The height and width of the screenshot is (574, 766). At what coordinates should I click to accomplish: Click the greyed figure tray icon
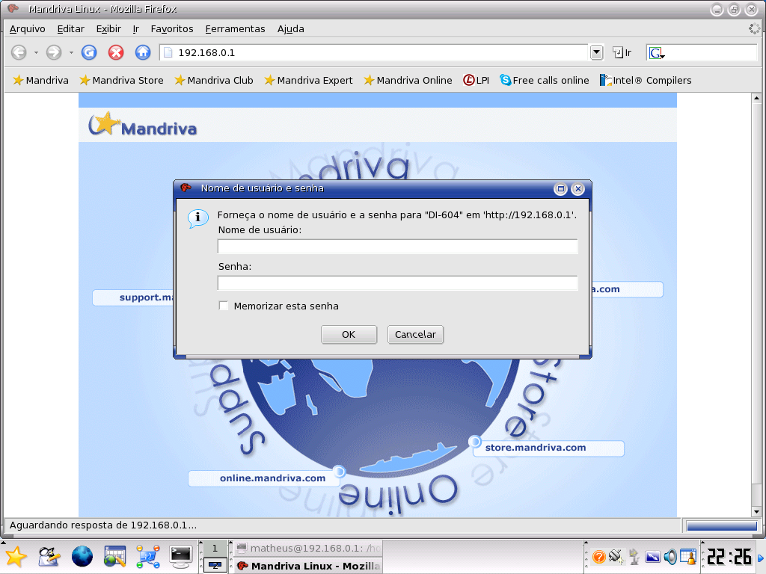(634, 557)
